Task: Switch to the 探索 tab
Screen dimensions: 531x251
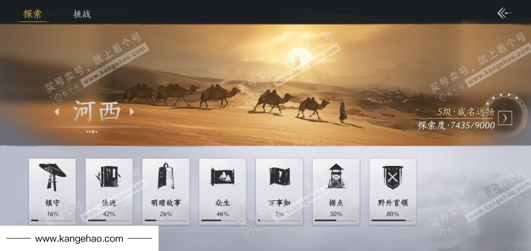Action: pyautogui.click(x=32, y=14)
